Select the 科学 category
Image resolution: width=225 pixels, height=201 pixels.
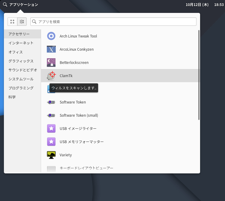tap(22, 97)
